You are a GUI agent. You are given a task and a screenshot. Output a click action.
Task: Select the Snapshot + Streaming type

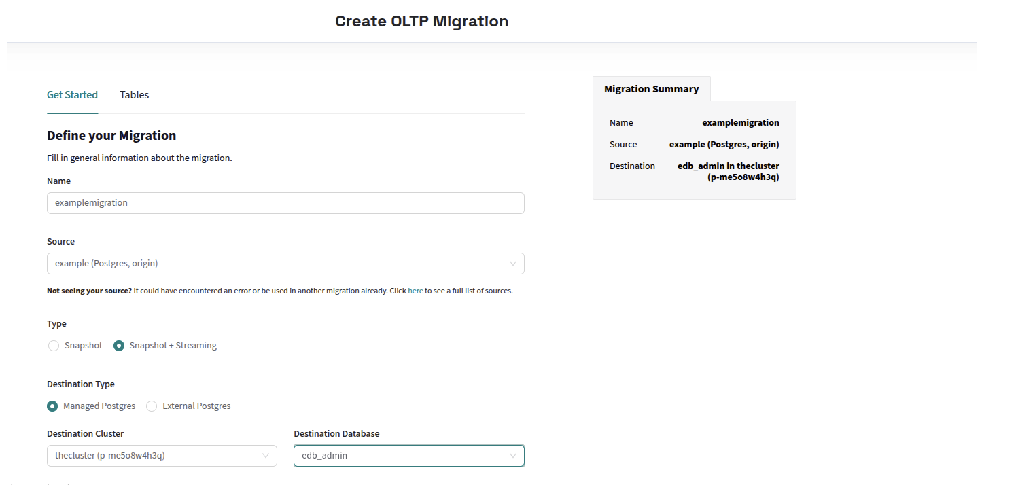pos(119,345)
